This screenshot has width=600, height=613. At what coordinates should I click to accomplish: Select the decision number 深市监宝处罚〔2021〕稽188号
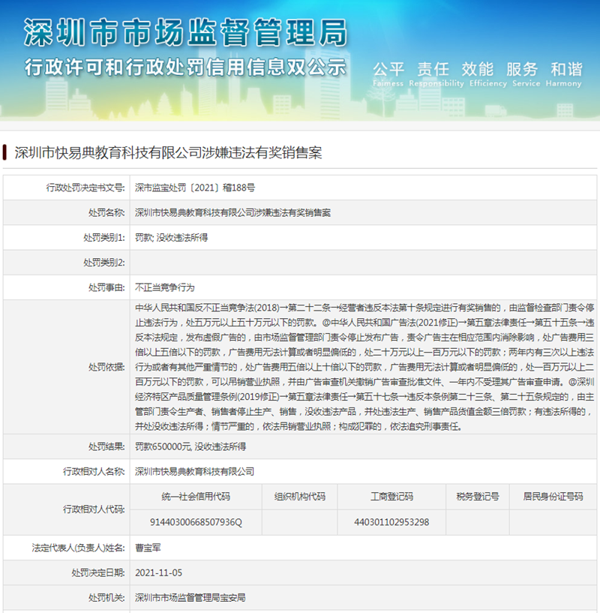(x=195, y=188)
